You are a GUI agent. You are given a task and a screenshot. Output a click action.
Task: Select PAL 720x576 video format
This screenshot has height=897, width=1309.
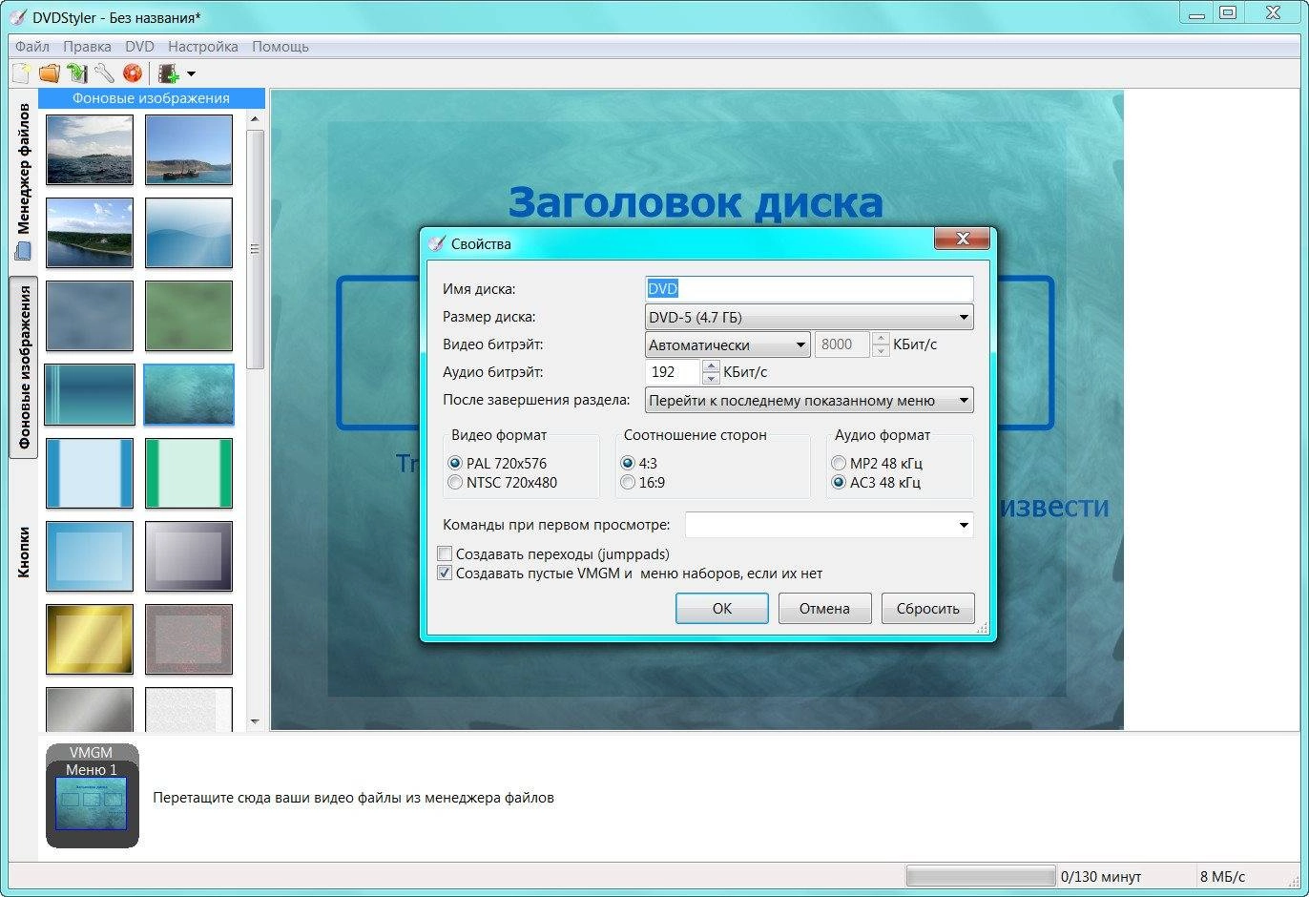pos(497,463)
